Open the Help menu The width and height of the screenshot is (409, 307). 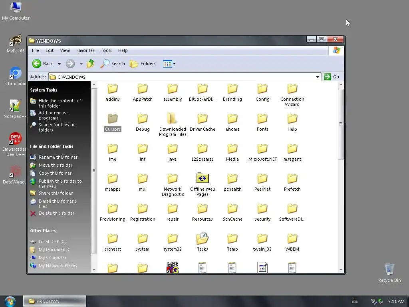point(123,50)
